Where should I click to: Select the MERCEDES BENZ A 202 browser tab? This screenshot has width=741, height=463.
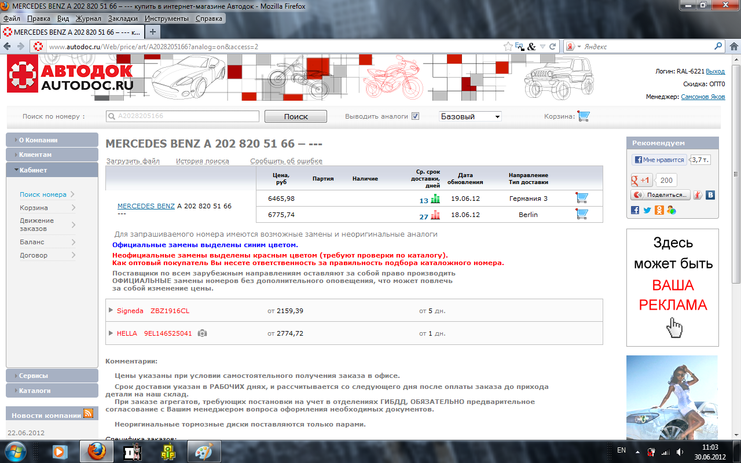click(x=71, y=32)
